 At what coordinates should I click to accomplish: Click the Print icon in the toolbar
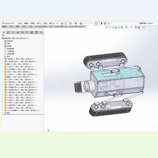81,23
